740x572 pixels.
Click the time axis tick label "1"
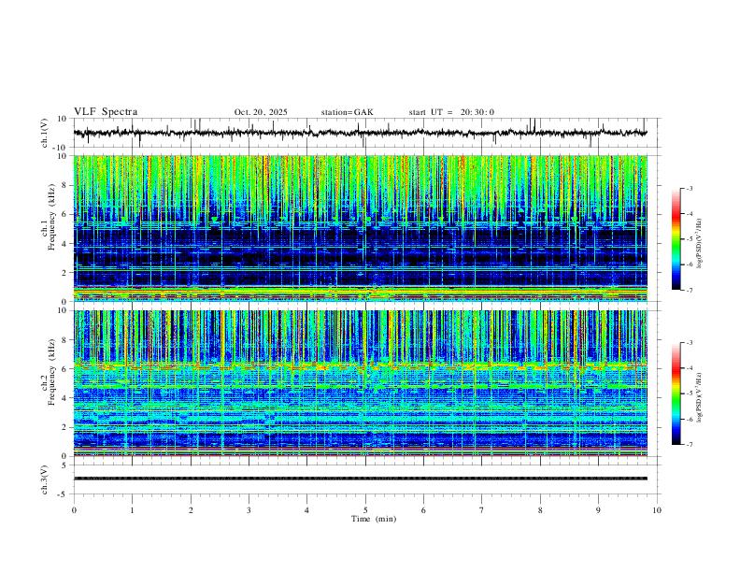click(x=132, y=510)
